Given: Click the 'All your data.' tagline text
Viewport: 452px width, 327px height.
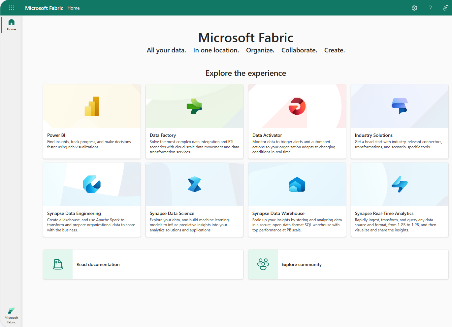Looking at the screenshot, I should click(x=166, y=50).
